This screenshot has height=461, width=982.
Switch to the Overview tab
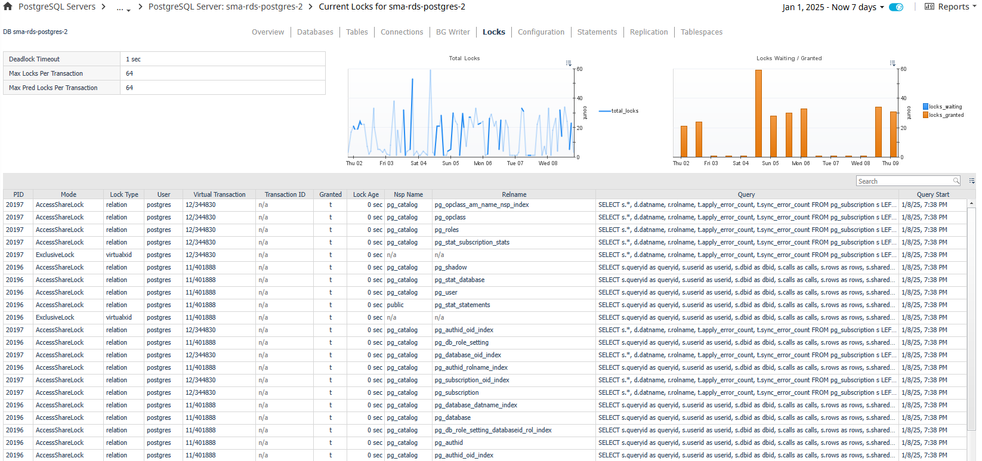(268, 32)
